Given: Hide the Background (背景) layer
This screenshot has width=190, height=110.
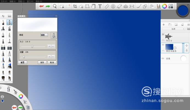Looking at the screenshot, I should (x=163, y=58).
